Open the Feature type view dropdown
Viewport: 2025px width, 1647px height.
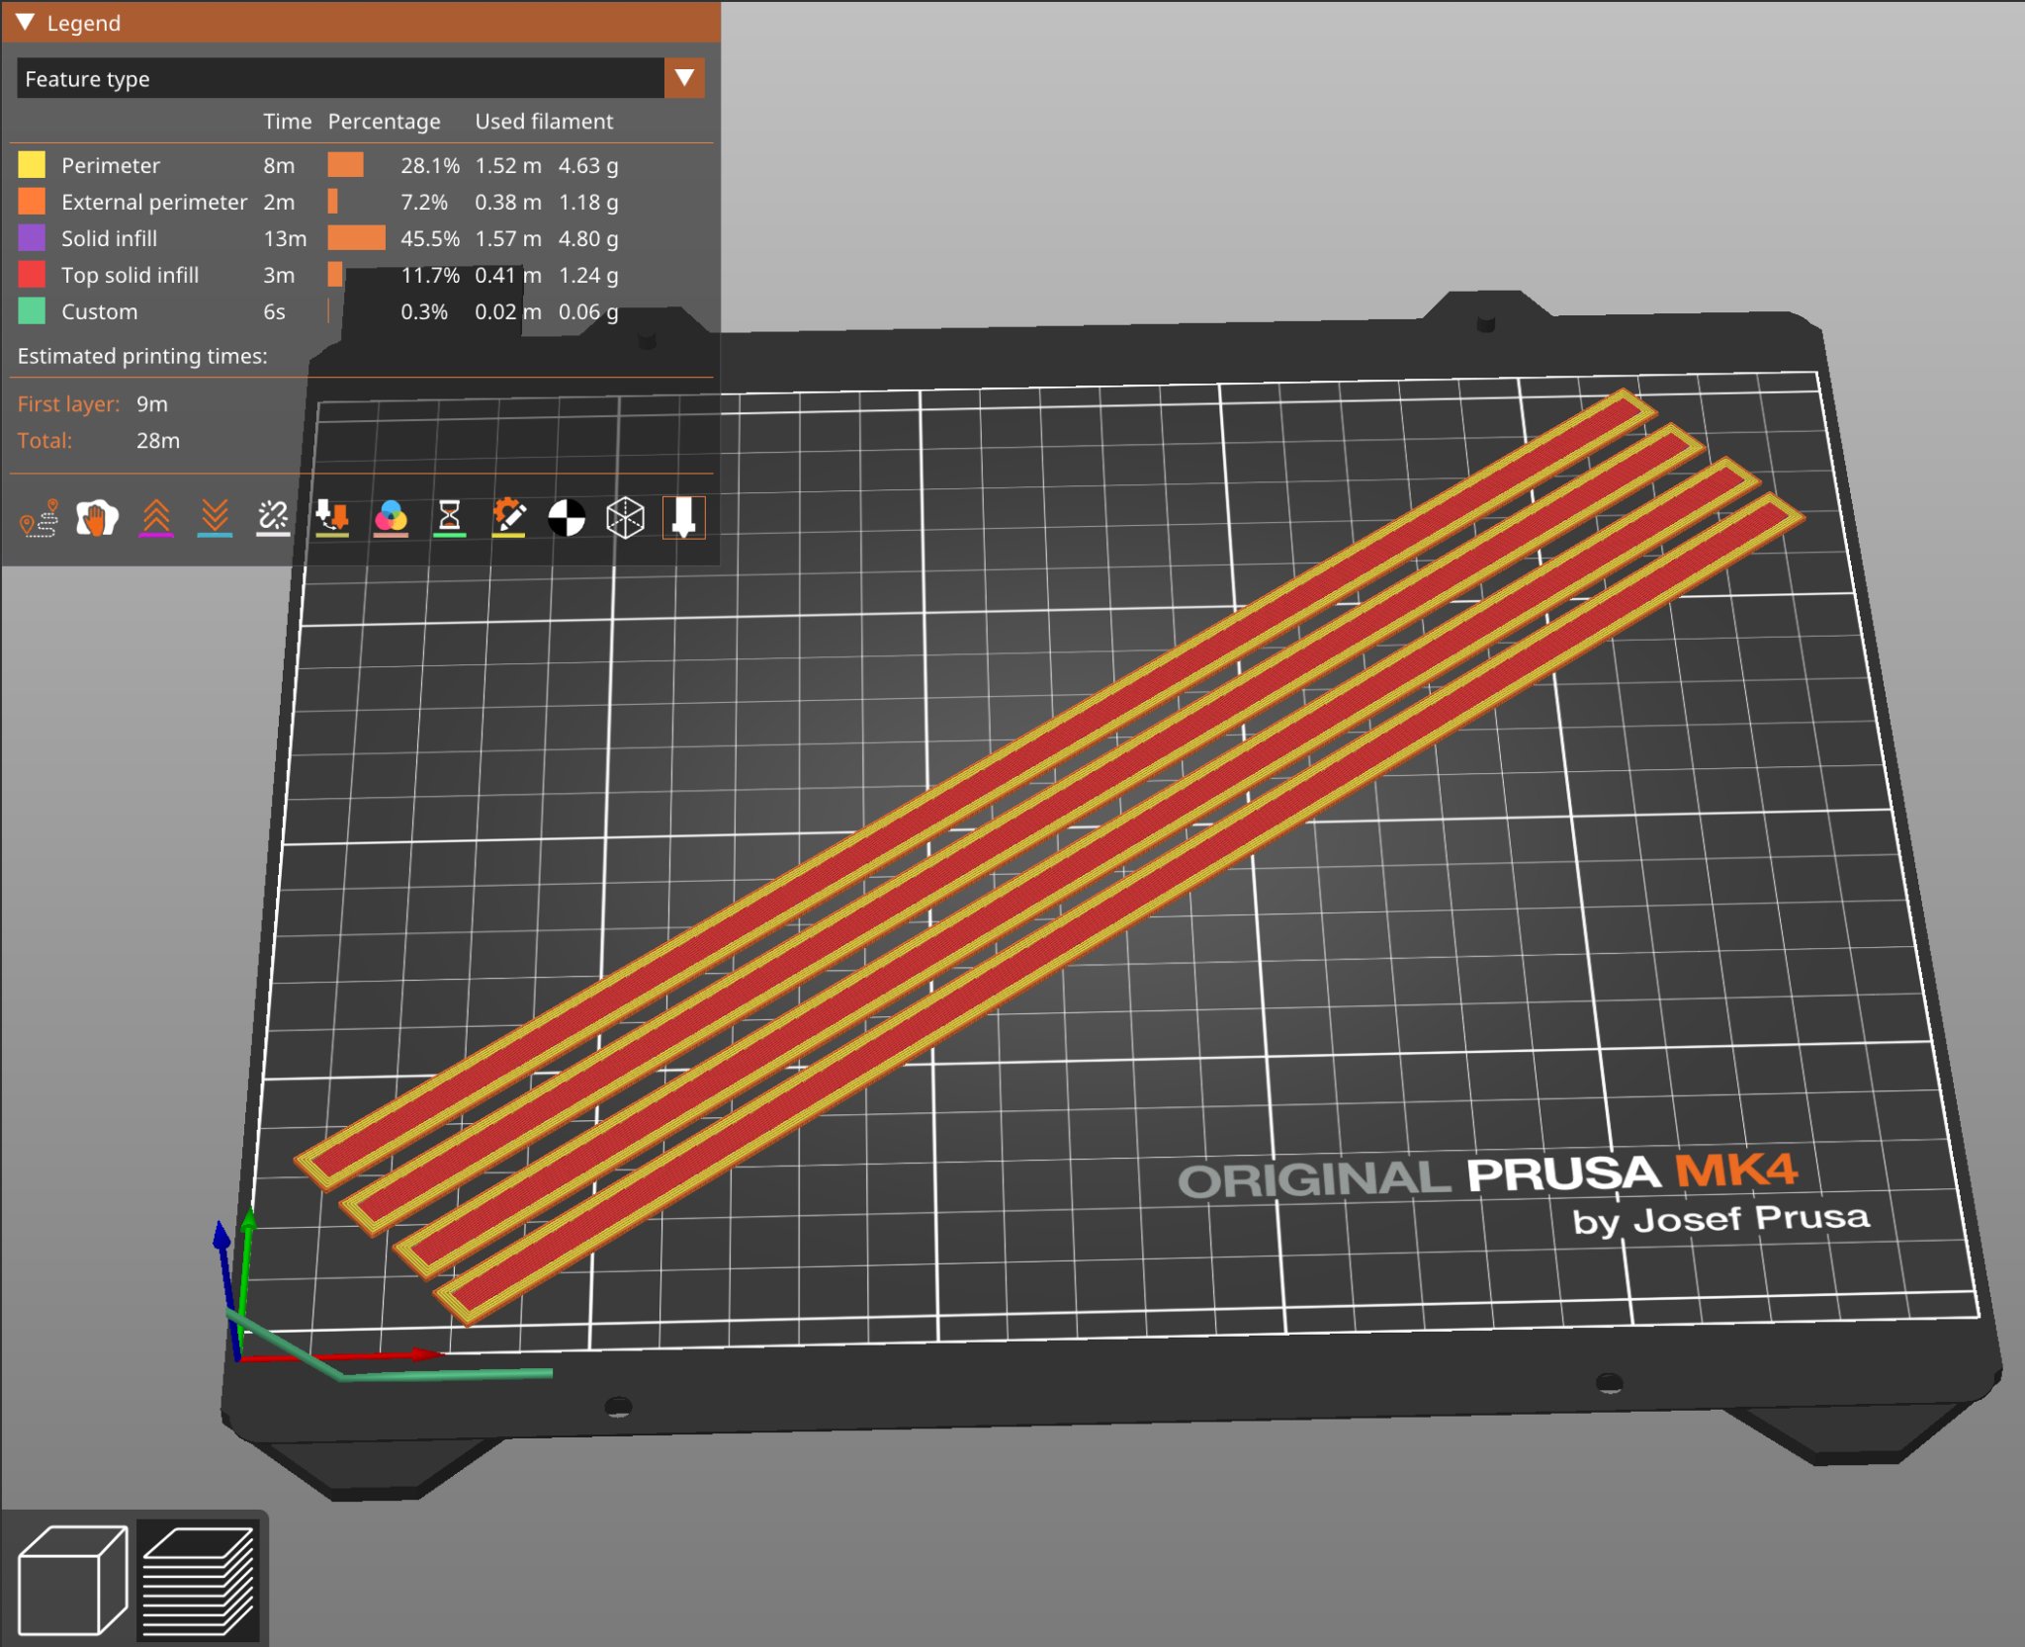[684, 78]
